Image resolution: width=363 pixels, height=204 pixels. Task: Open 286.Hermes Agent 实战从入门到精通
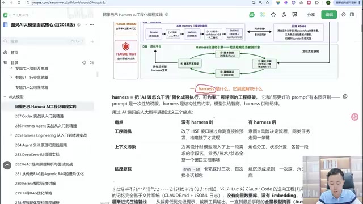(46, 126)
